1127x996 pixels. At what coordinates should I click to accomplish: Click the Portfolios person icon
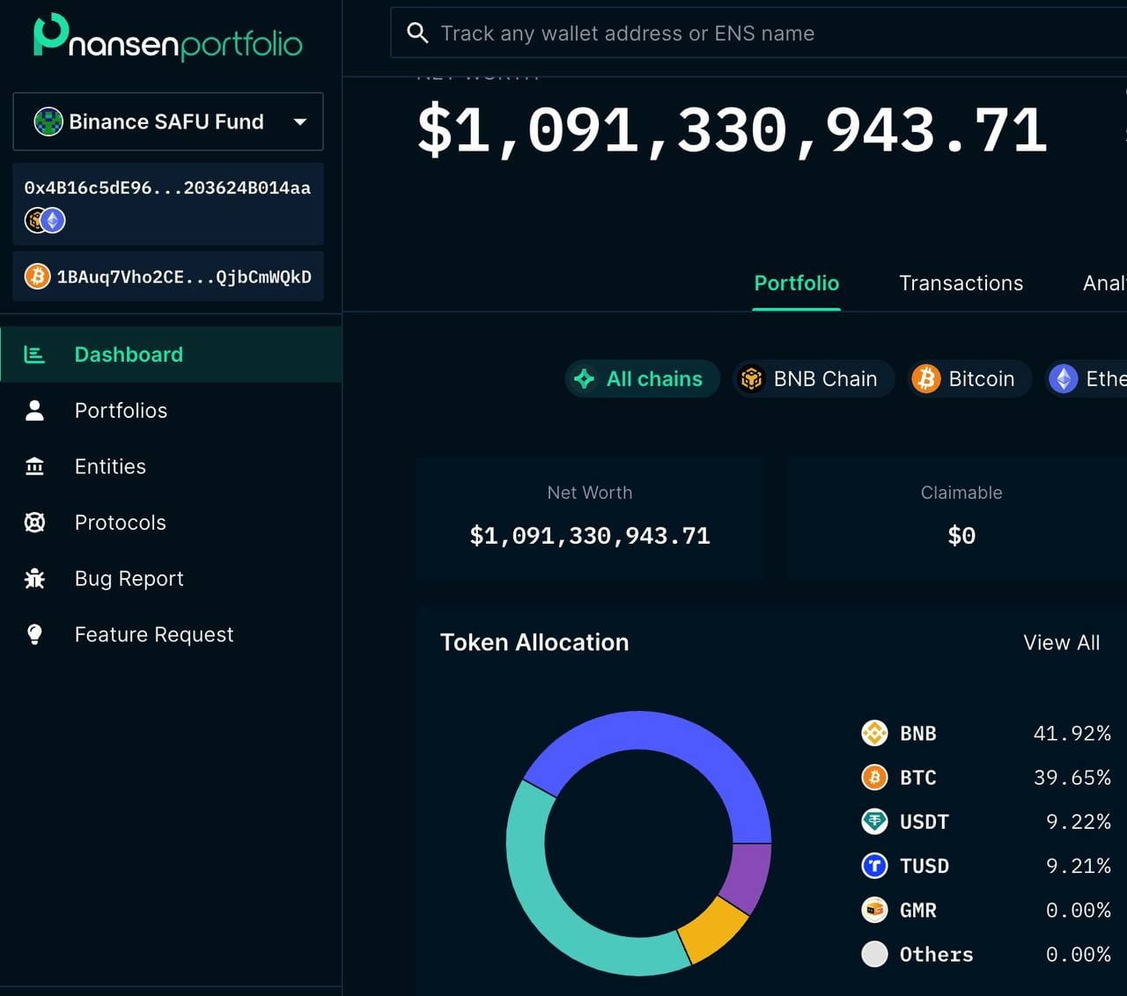click(34, 410)
